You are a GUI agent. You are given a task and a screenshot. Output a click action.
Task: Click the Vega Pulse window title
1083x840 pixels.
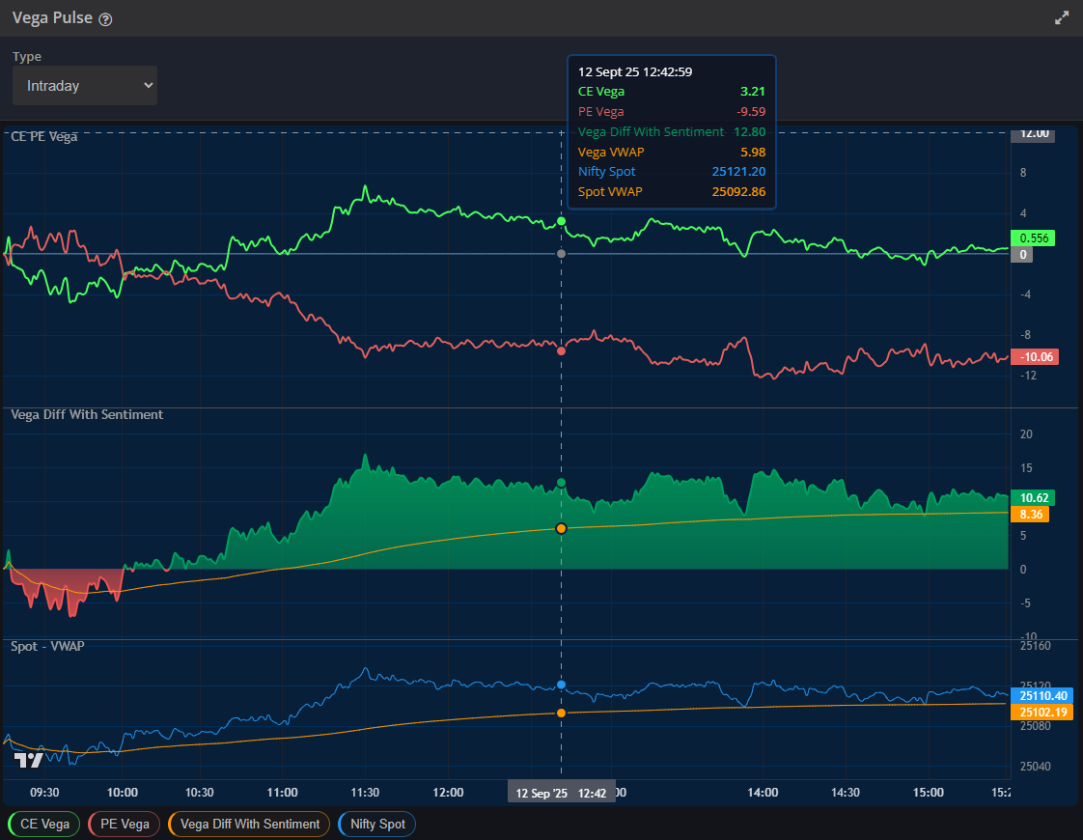coord(53,17)
